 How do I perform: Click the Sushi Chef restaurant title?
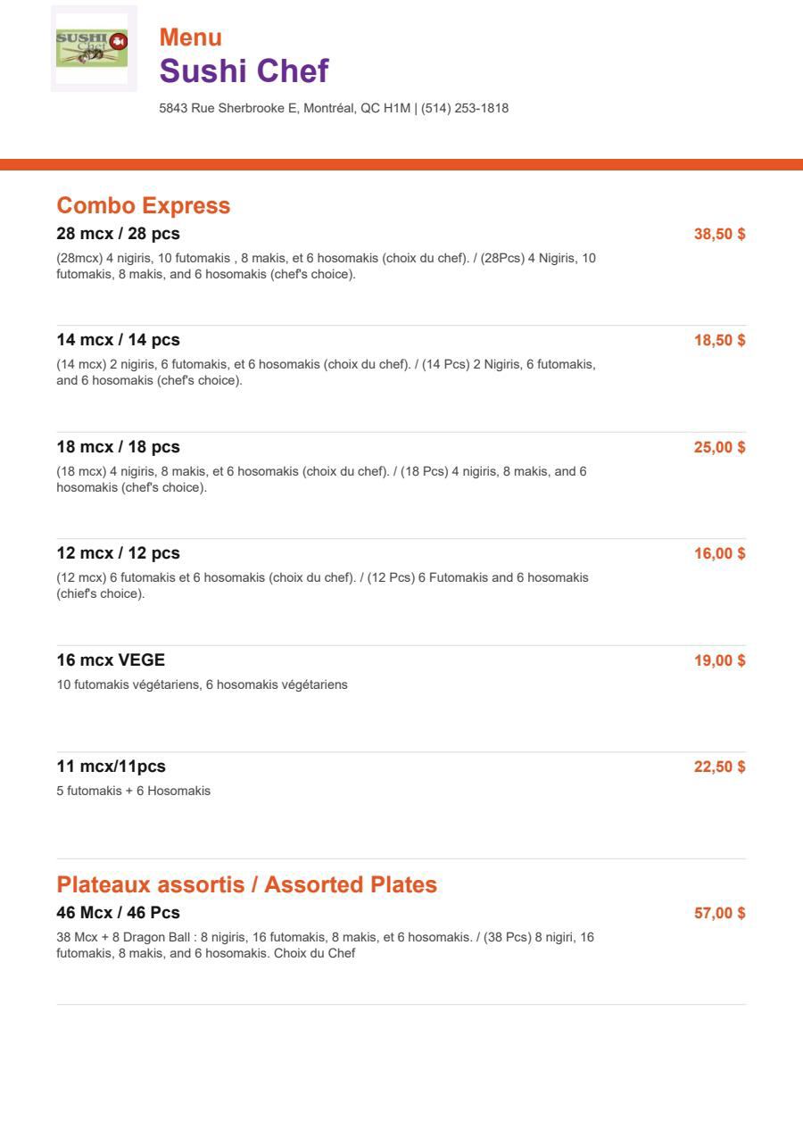coord(244,70)
